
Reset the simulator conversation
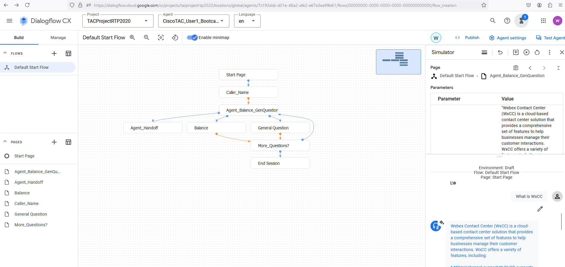coord(537,52)
